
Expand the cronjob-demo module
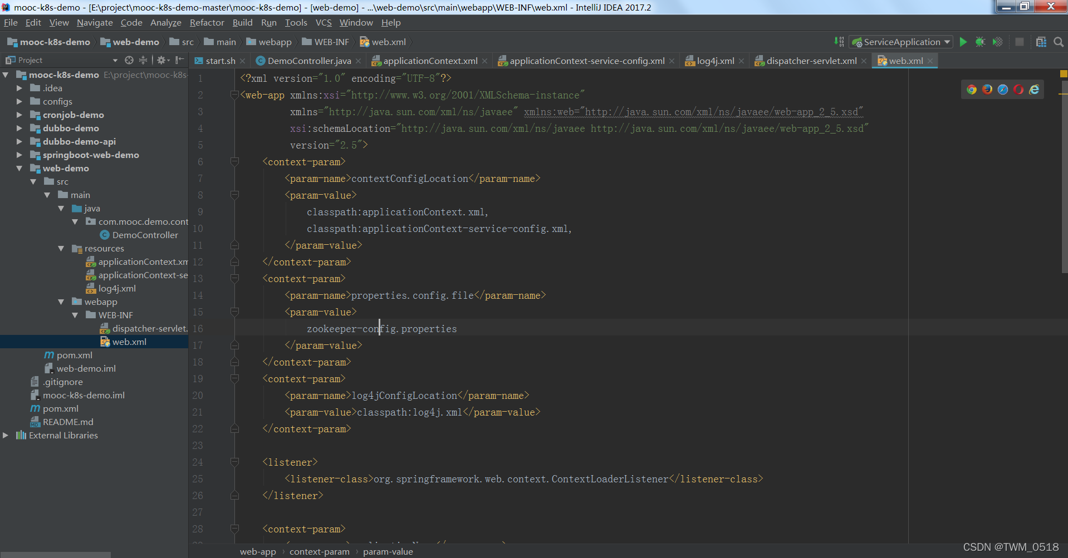coord(19,115)
